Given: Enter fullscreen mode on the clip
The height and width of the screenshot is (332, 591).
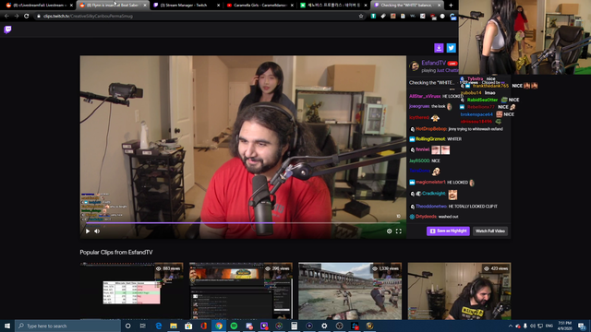Looking at the screenshot, I should pos(398,231).
